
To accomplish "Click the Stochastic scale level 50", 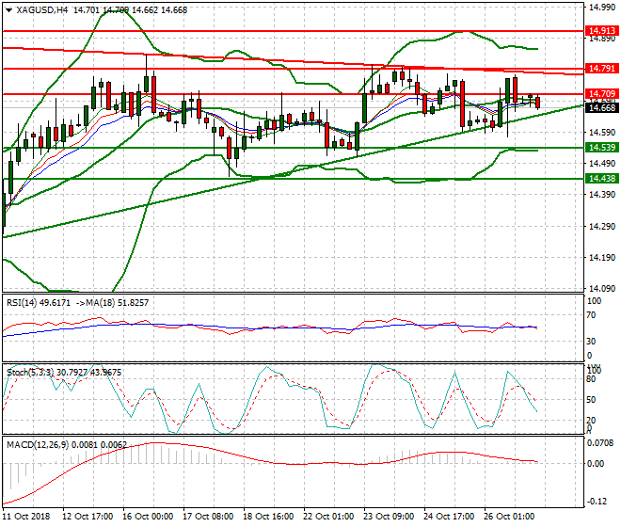I will click(x=591, y=399).
